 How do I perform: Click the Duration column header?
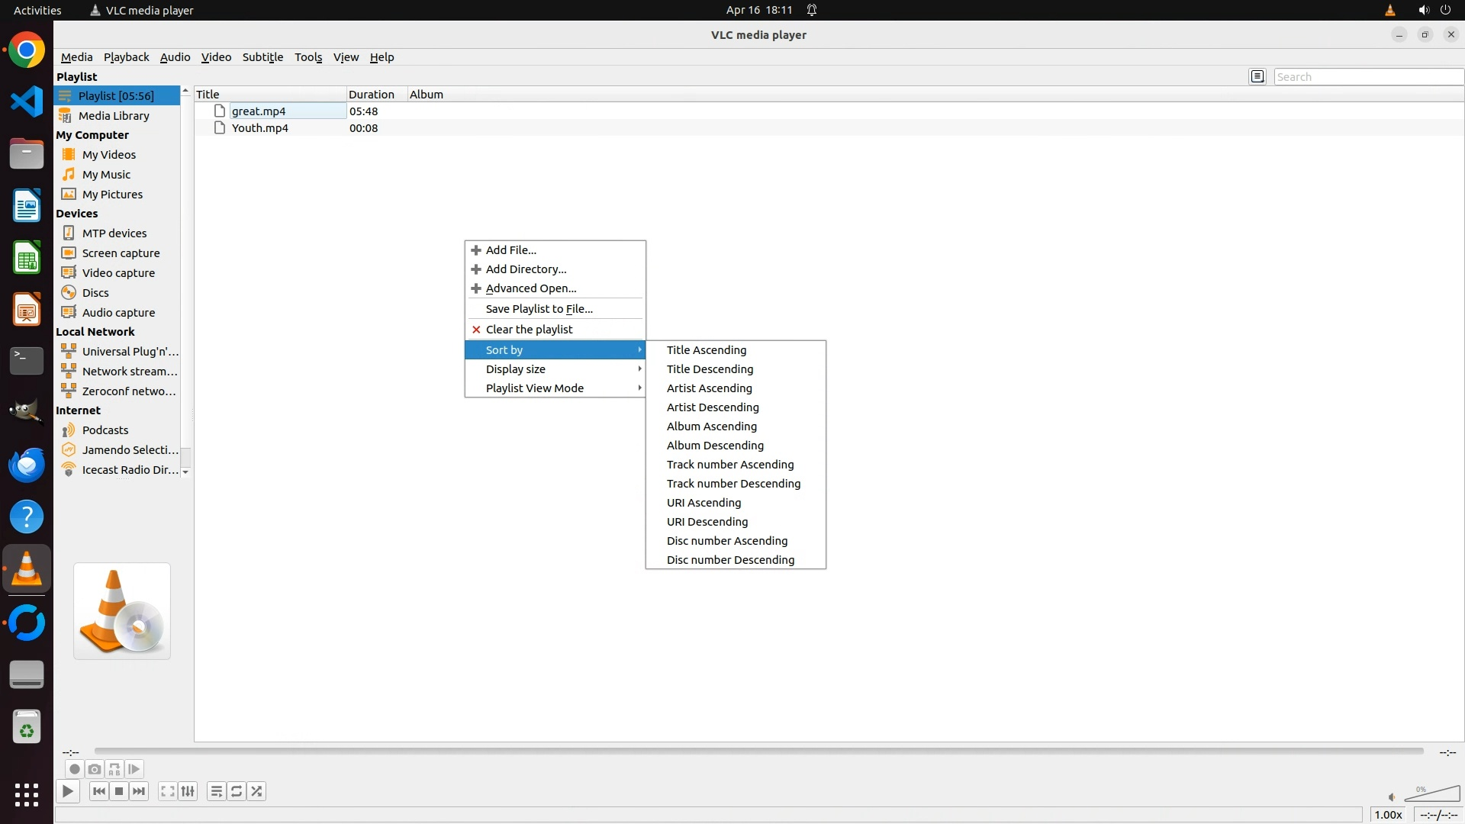point(372,95)
